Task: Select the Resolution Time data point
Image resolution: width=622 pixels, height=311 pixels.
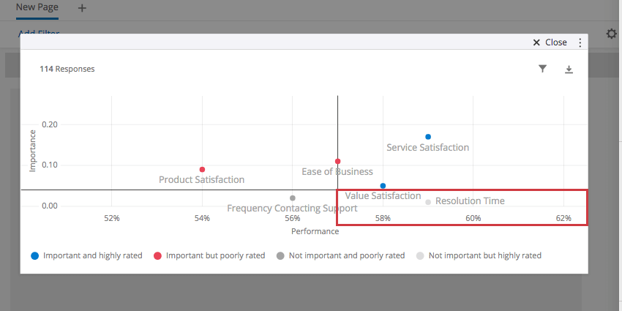Action: 428,202
